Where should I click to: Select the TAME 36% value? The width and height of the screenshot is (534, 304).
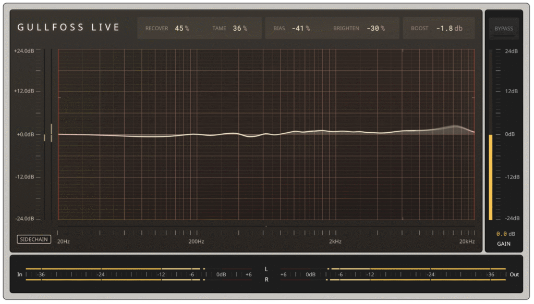click(240, 28)
